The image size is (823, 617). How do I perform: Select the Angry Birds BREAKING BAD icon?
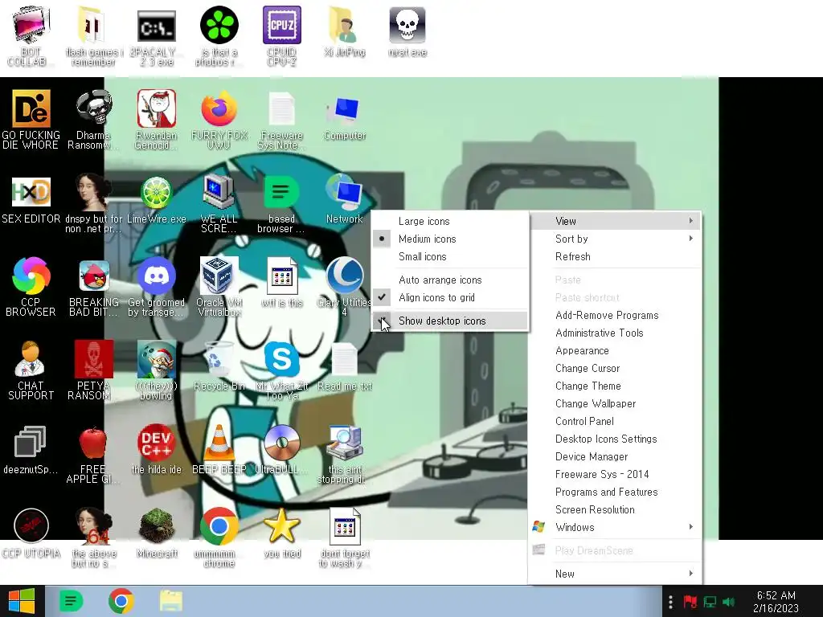[94, 276]
